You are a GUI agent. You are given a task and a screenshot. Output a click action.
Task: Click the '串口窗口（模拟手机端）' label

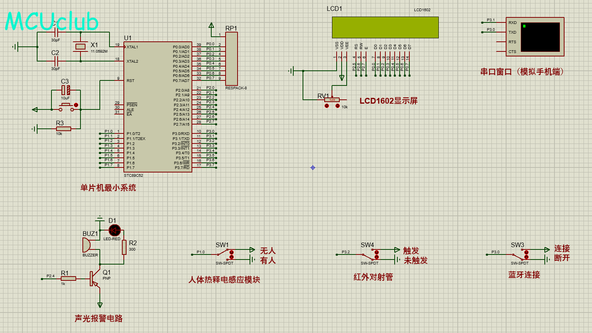click(522, 72)
